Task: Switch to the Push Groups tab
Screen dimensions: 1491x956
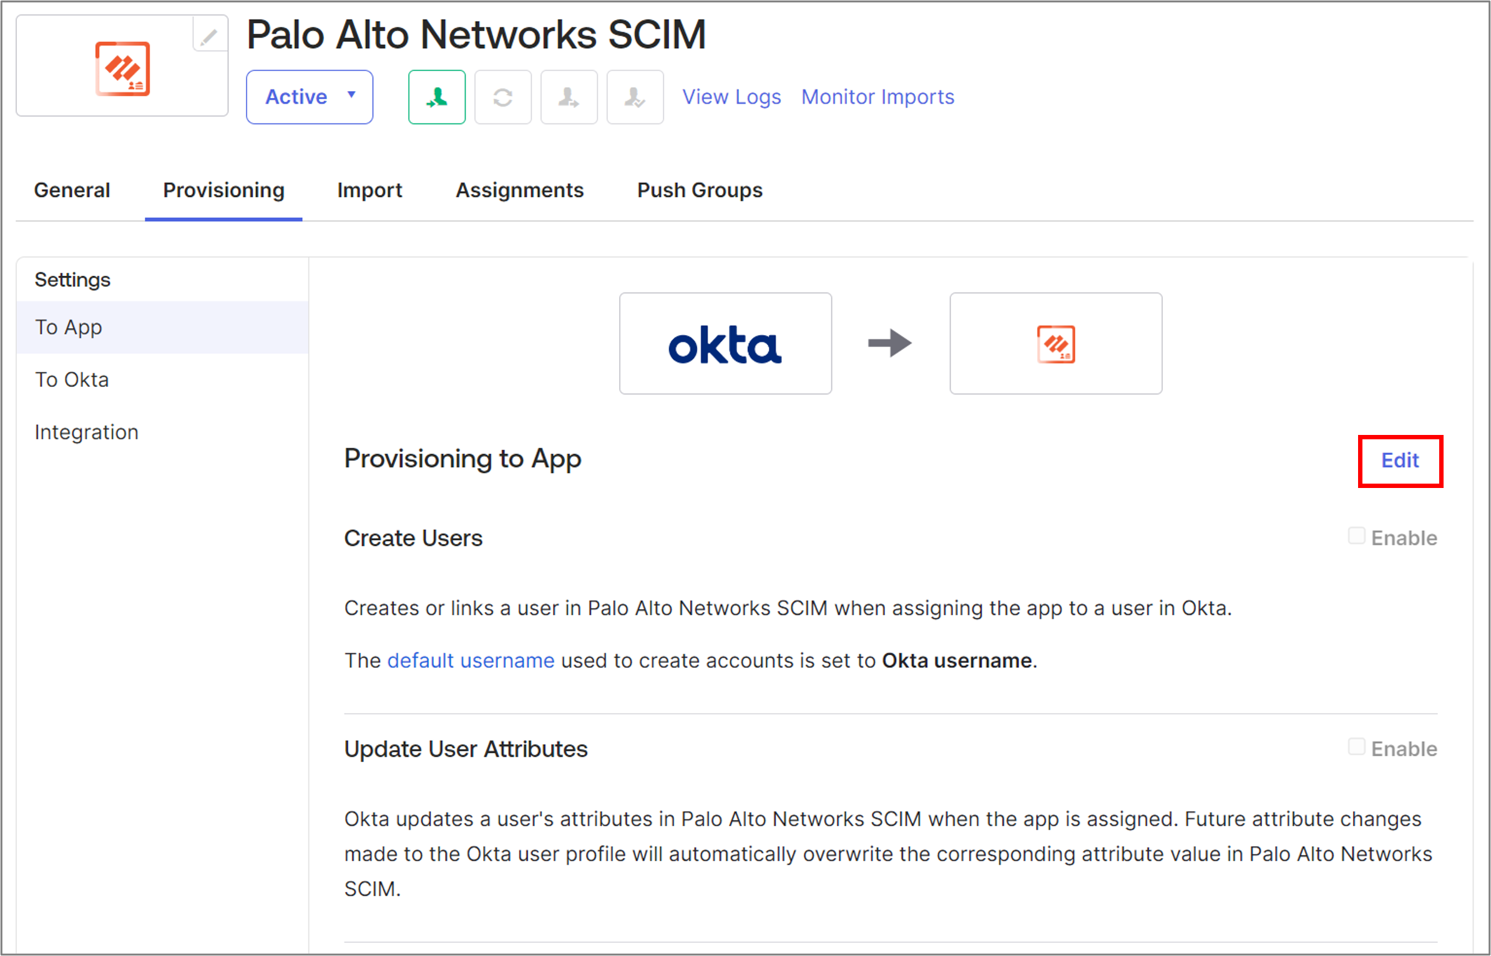Action: [700, 190]
